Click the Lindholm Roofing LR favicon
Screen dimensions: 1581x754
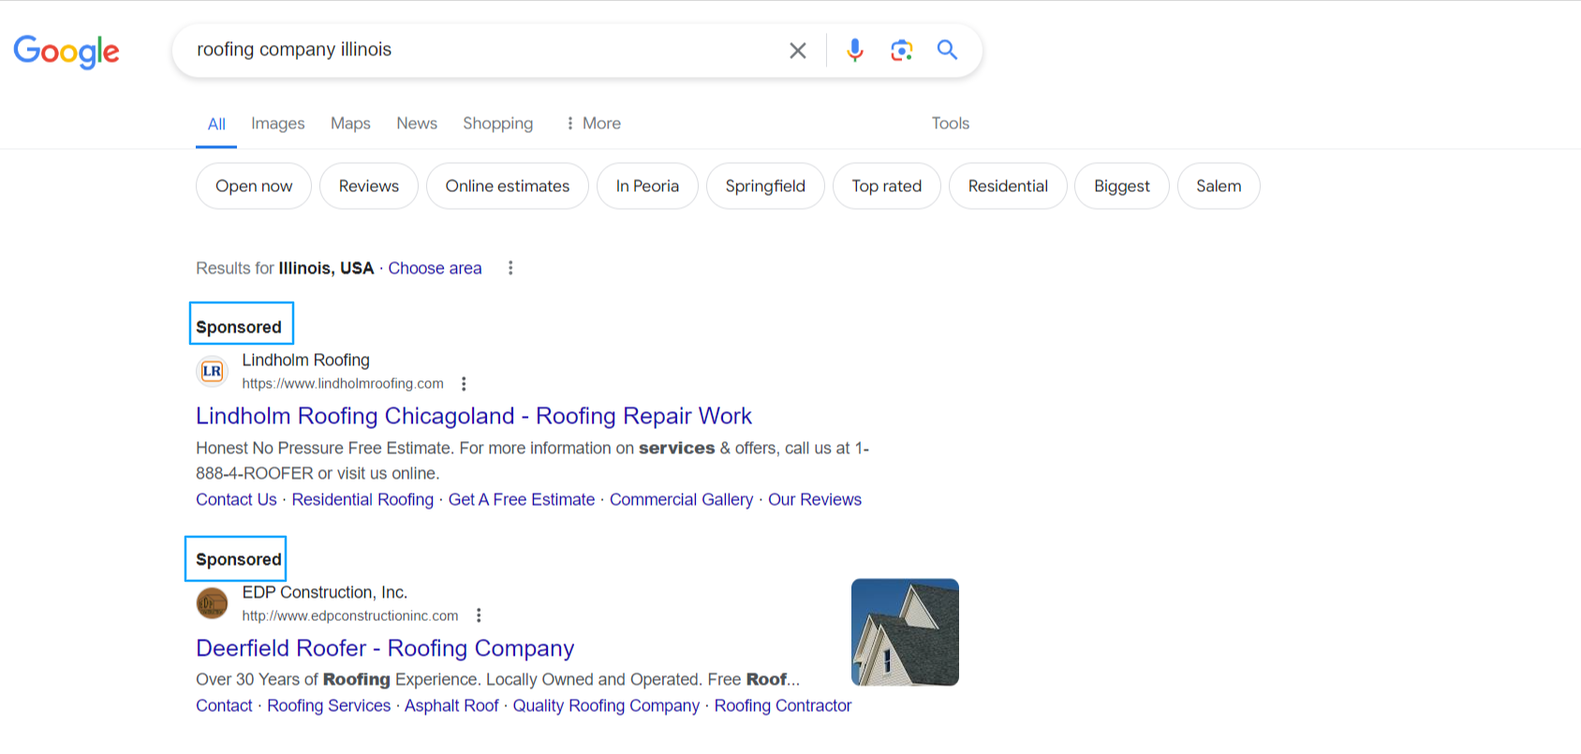[x=212, y=371]
